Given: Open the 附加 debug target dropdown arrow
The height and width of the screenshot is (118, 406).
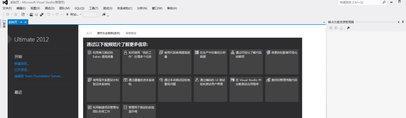Looking at the screenshot, I should tap(81, 14).
